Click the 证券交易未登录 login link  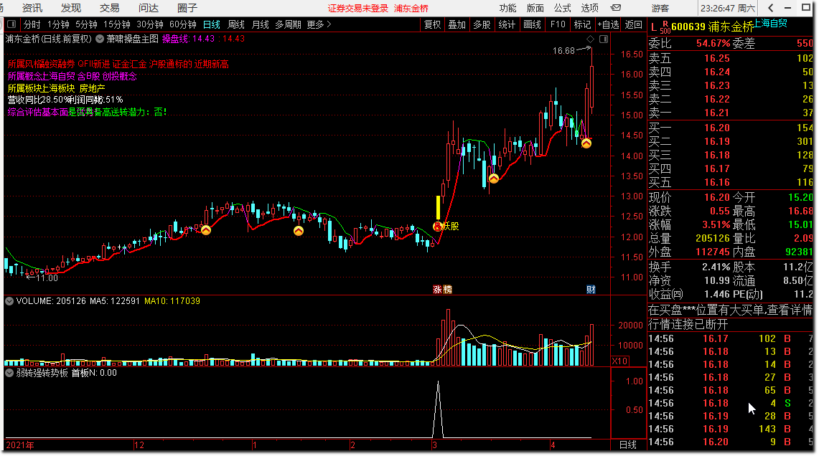point(358,9)
